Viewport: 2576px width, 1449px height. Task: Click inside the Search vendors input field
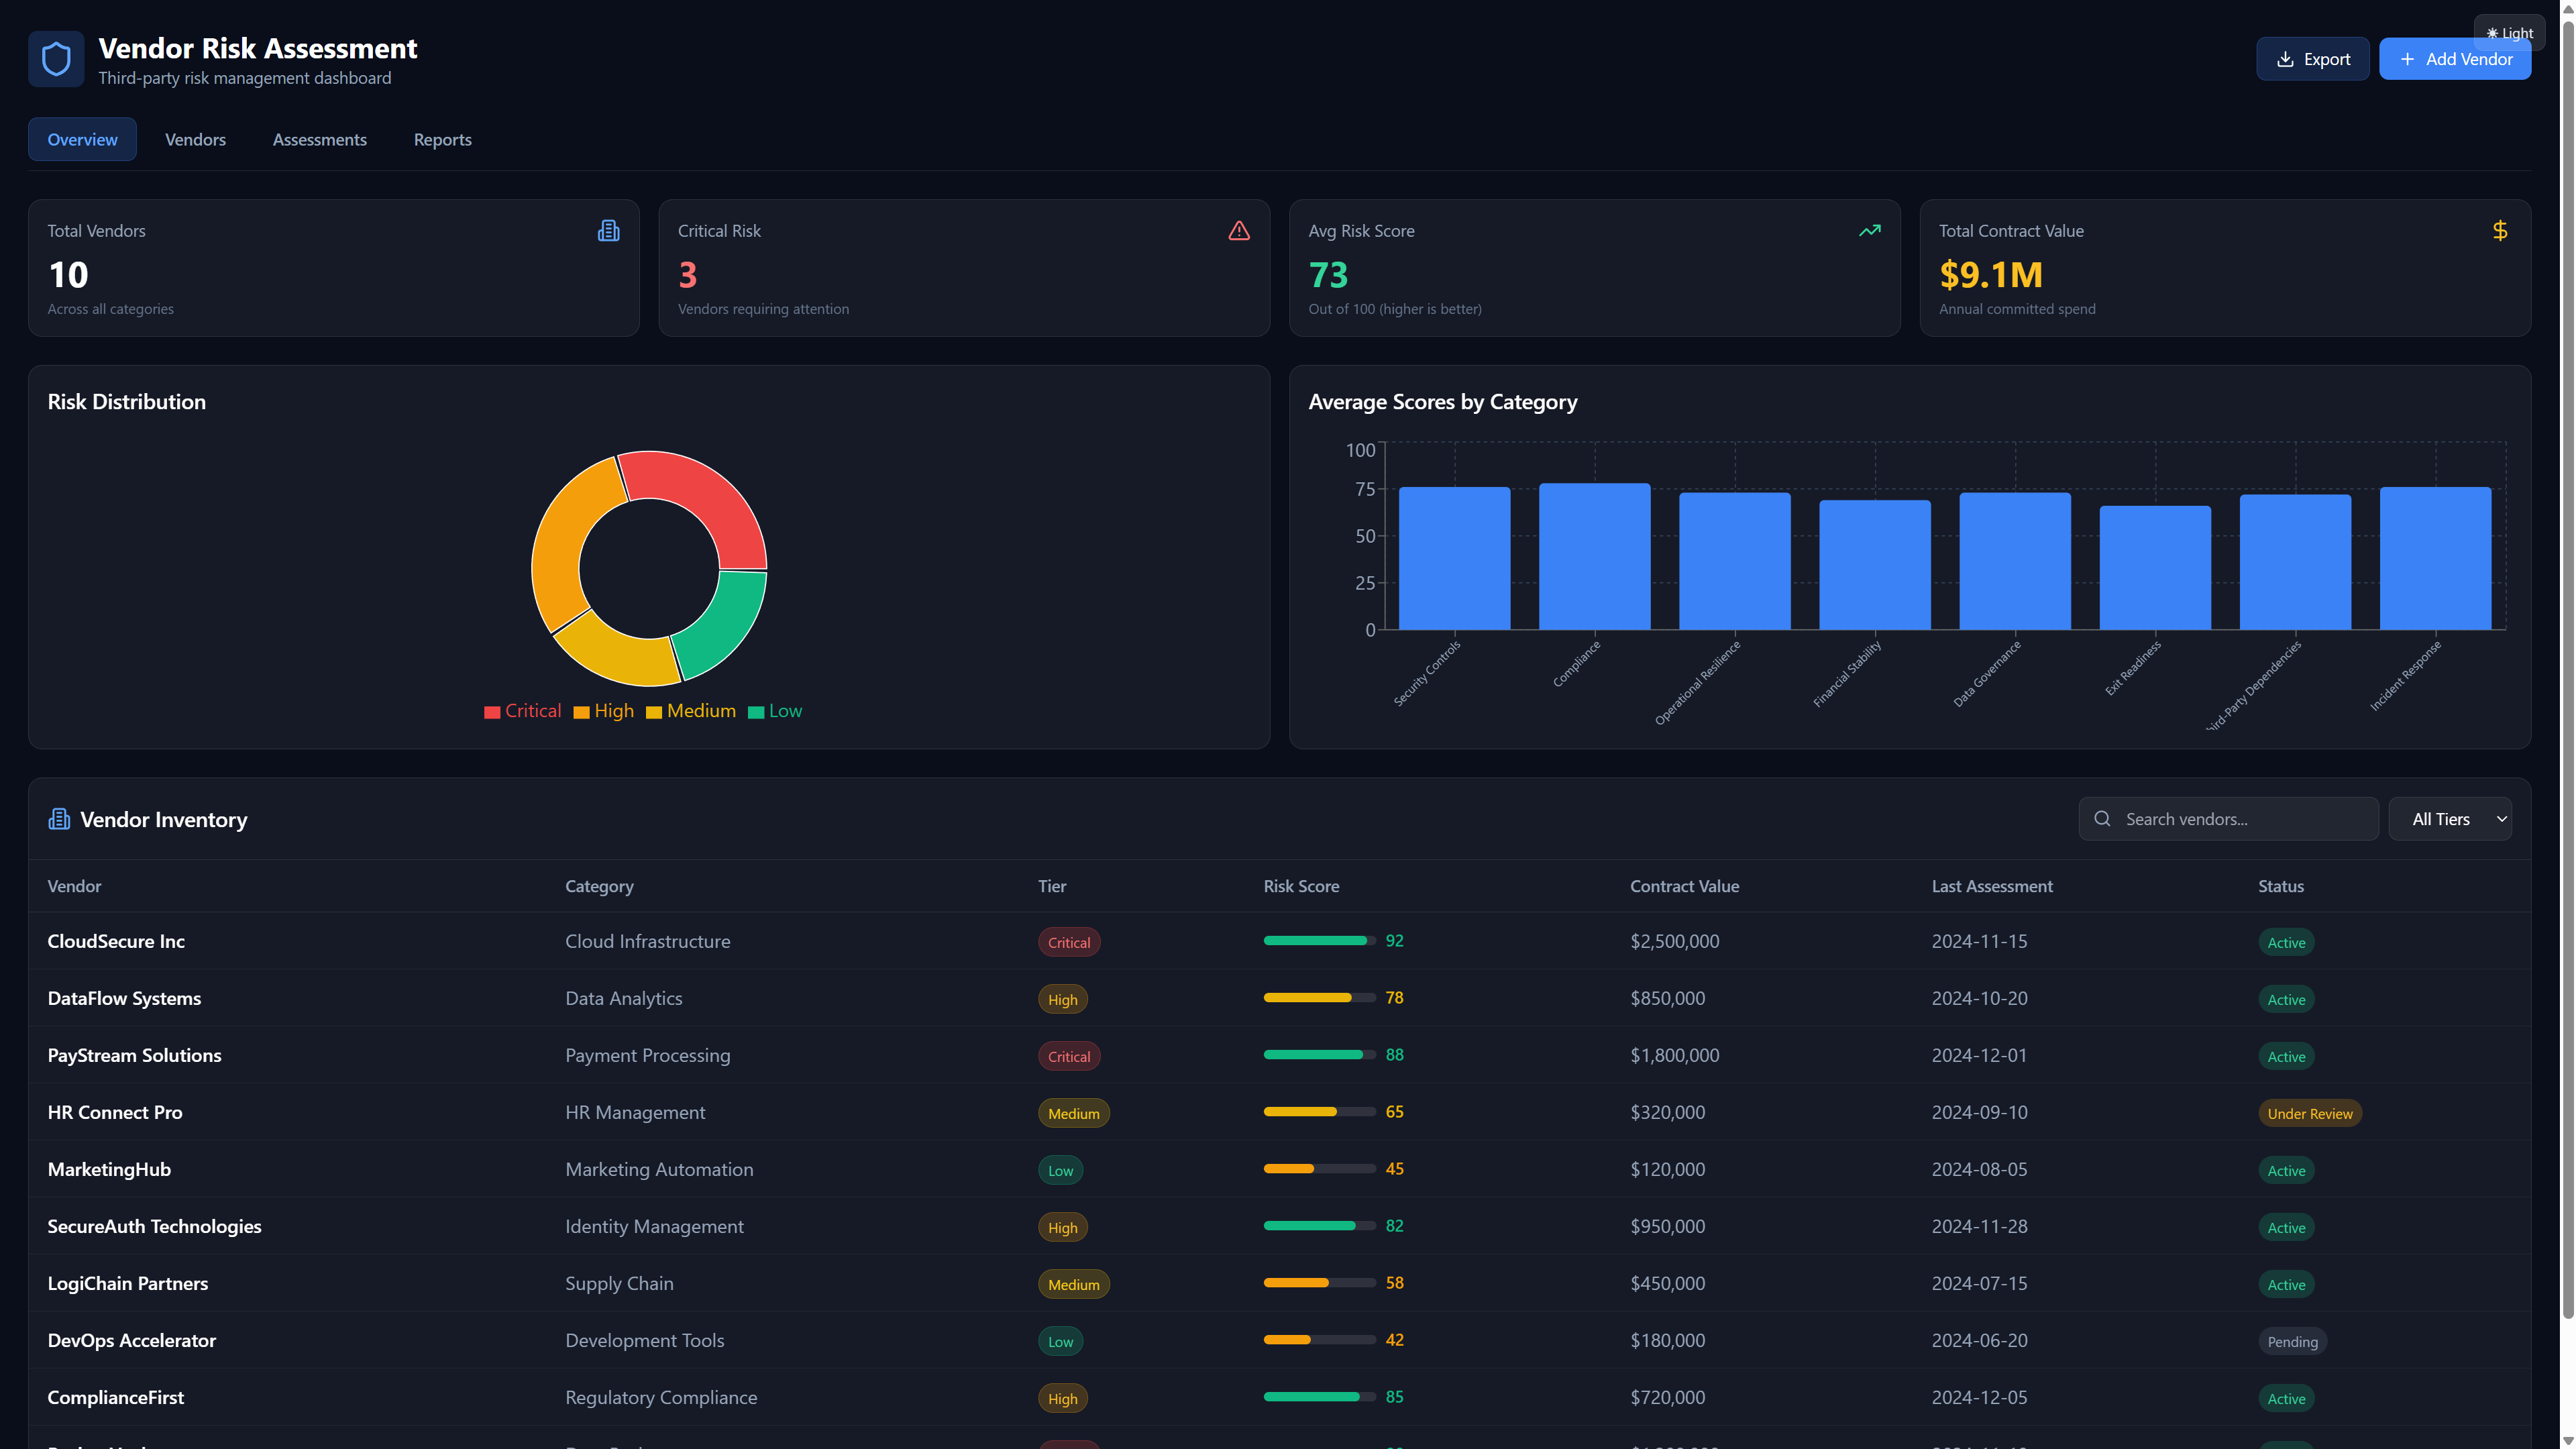[2228, 818]
